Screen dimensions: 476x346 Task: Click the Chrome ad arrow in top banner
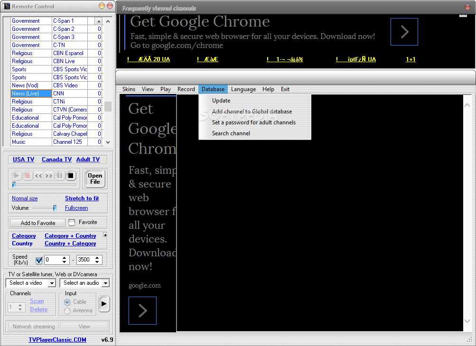pos(404,32)
